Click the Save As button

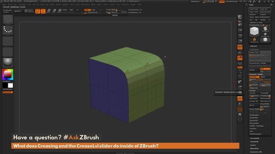pos(265,9)
